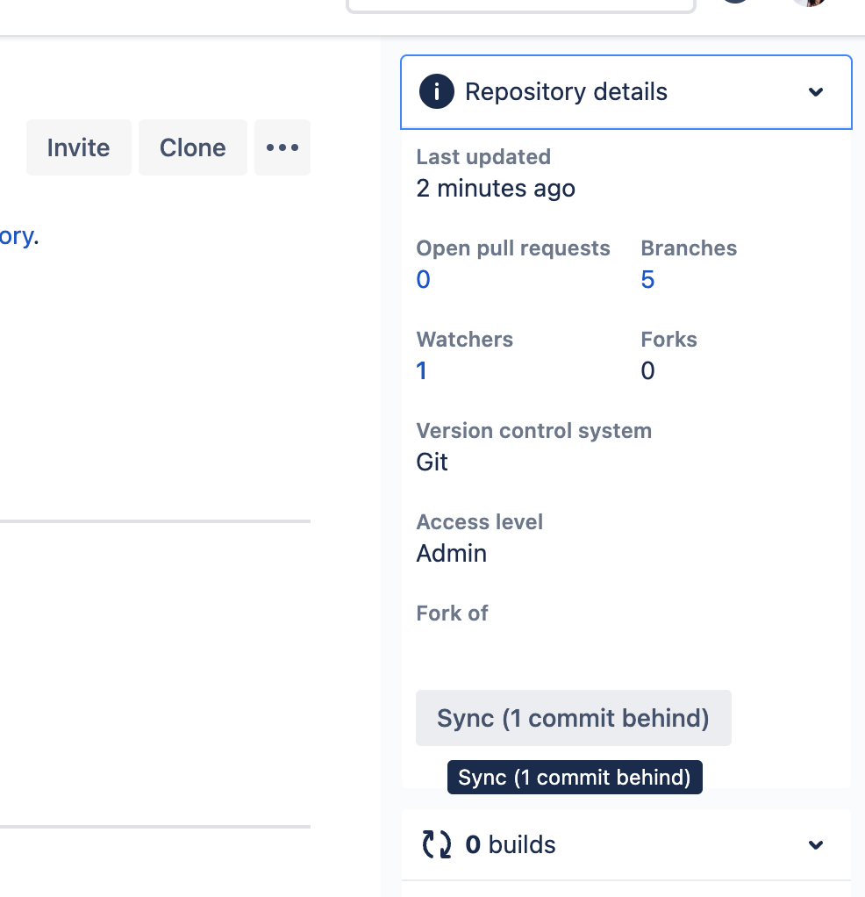Click the Invite button
The height and width of the screenshot is (897, 865).
pos(79,147)
